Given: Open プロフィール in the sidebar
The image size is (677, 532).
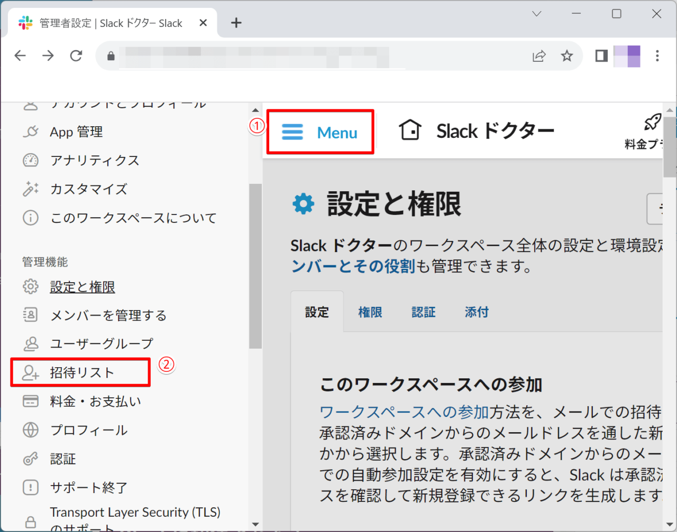Looking at the screenshot, I should 89,430.
